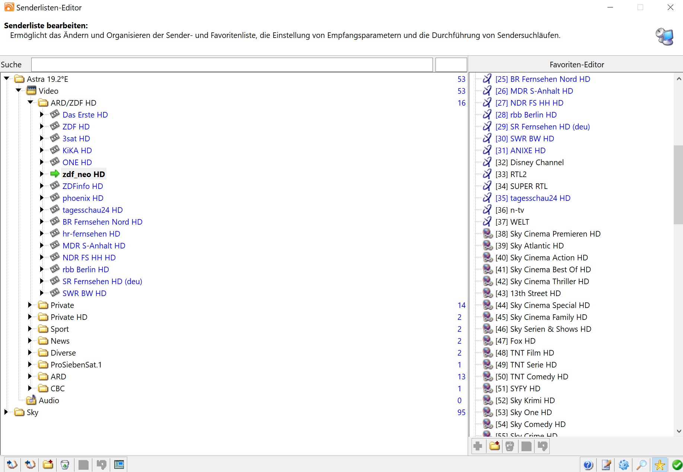Click the satellite icon beside [32] Disney Channel
683x472 pixels.
[x=487, y=162]
